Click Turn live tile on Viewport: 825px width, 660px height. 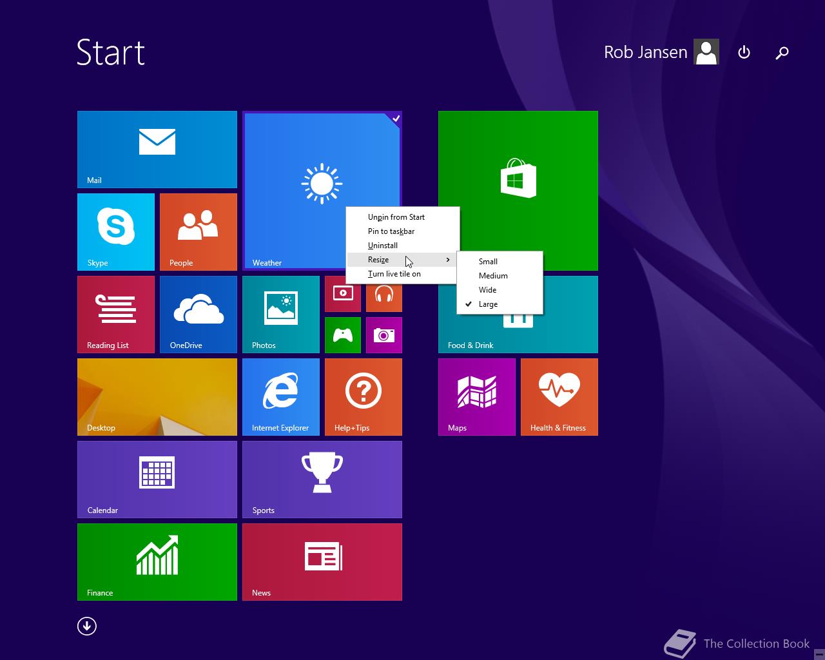point(403,274)
